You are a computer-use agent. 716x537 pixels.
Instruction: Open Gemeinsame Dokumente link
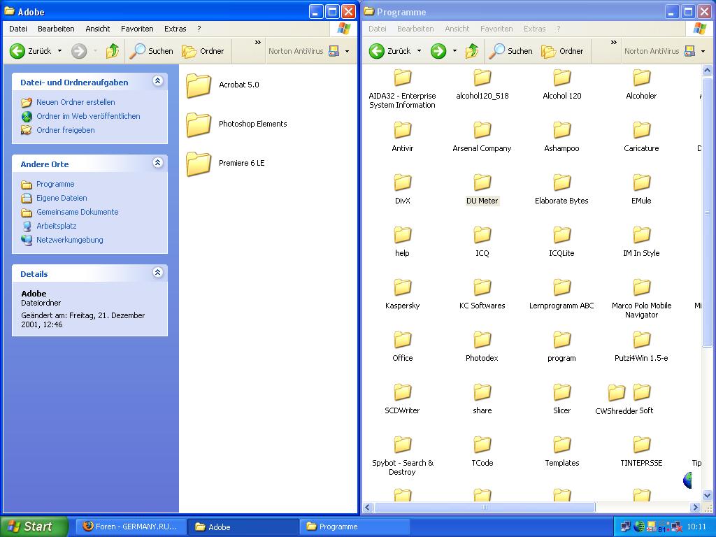tap(77, 212)
